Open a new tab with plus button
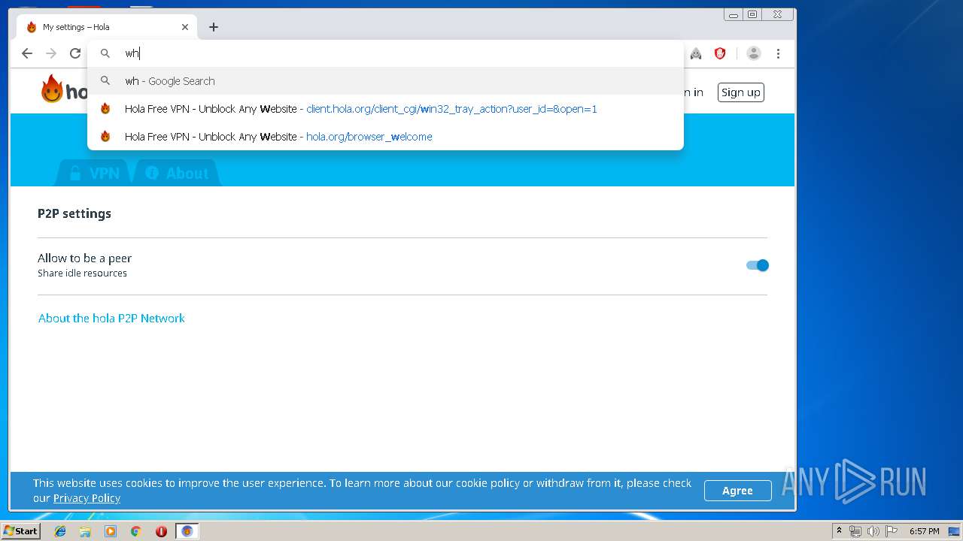This screenshot has height=541, width=963. pos(214,27)
